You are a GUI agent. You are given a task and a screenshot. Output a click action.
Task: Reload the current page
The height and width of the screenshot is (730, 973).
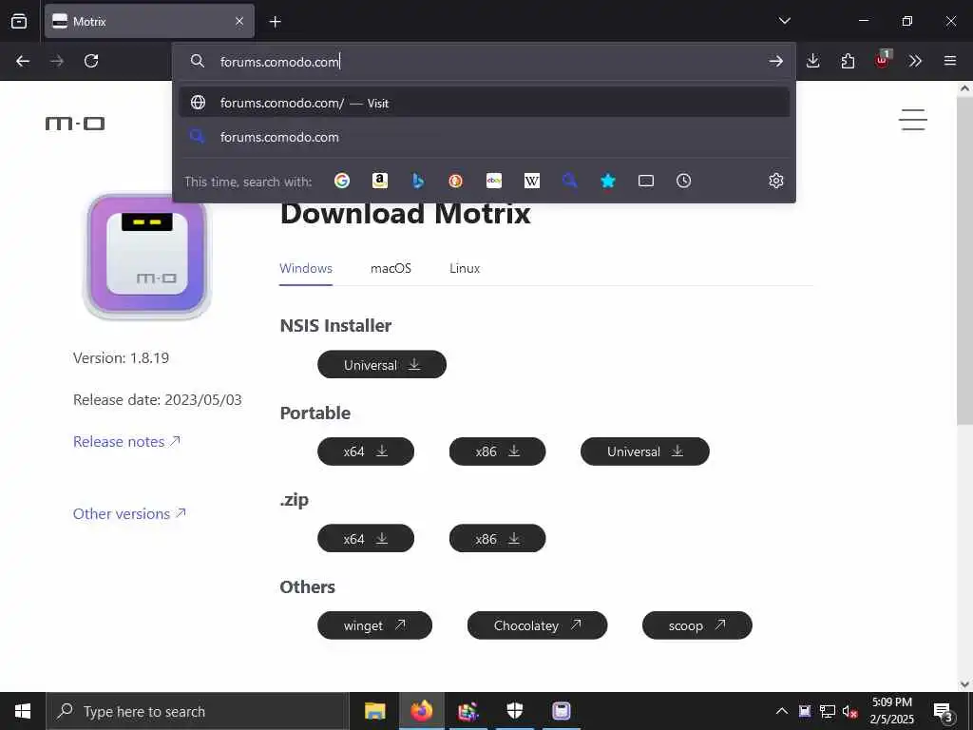[91, 61]
